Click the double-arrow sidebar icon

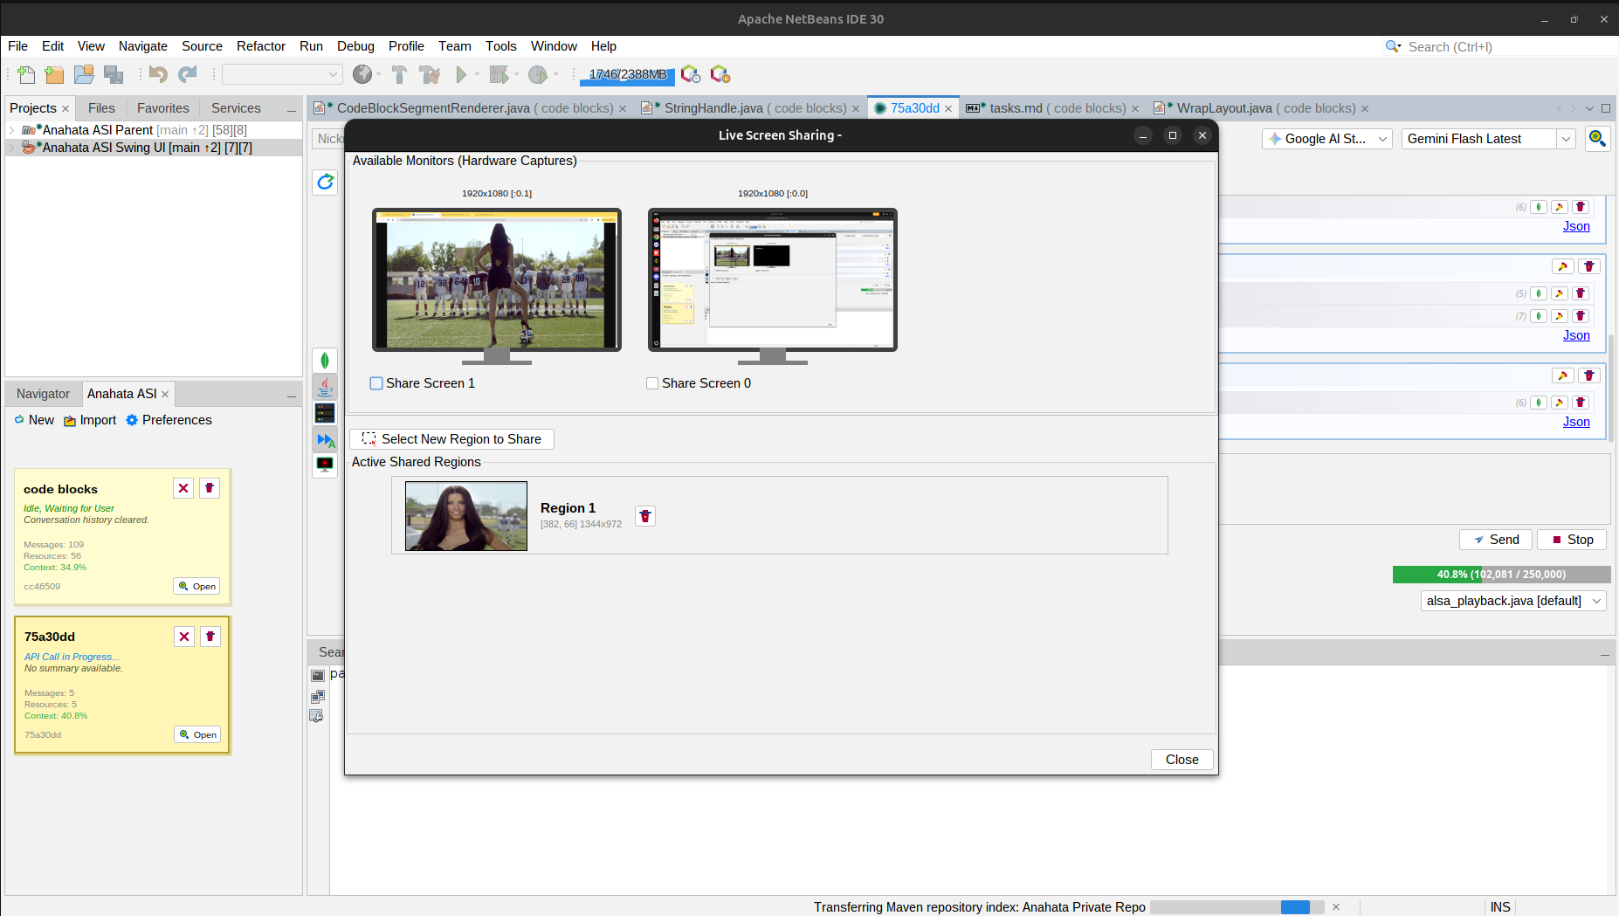click(x=325, y=439)
